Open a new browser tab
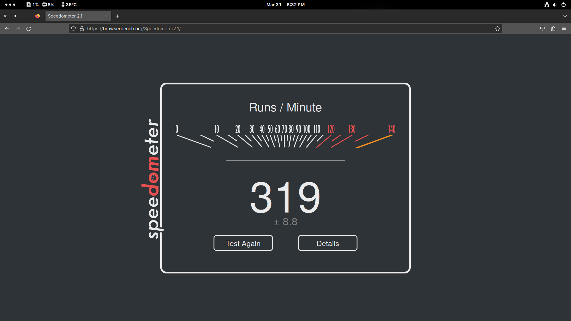Viewport: 571px width, 321px height. tap(117, 16)
